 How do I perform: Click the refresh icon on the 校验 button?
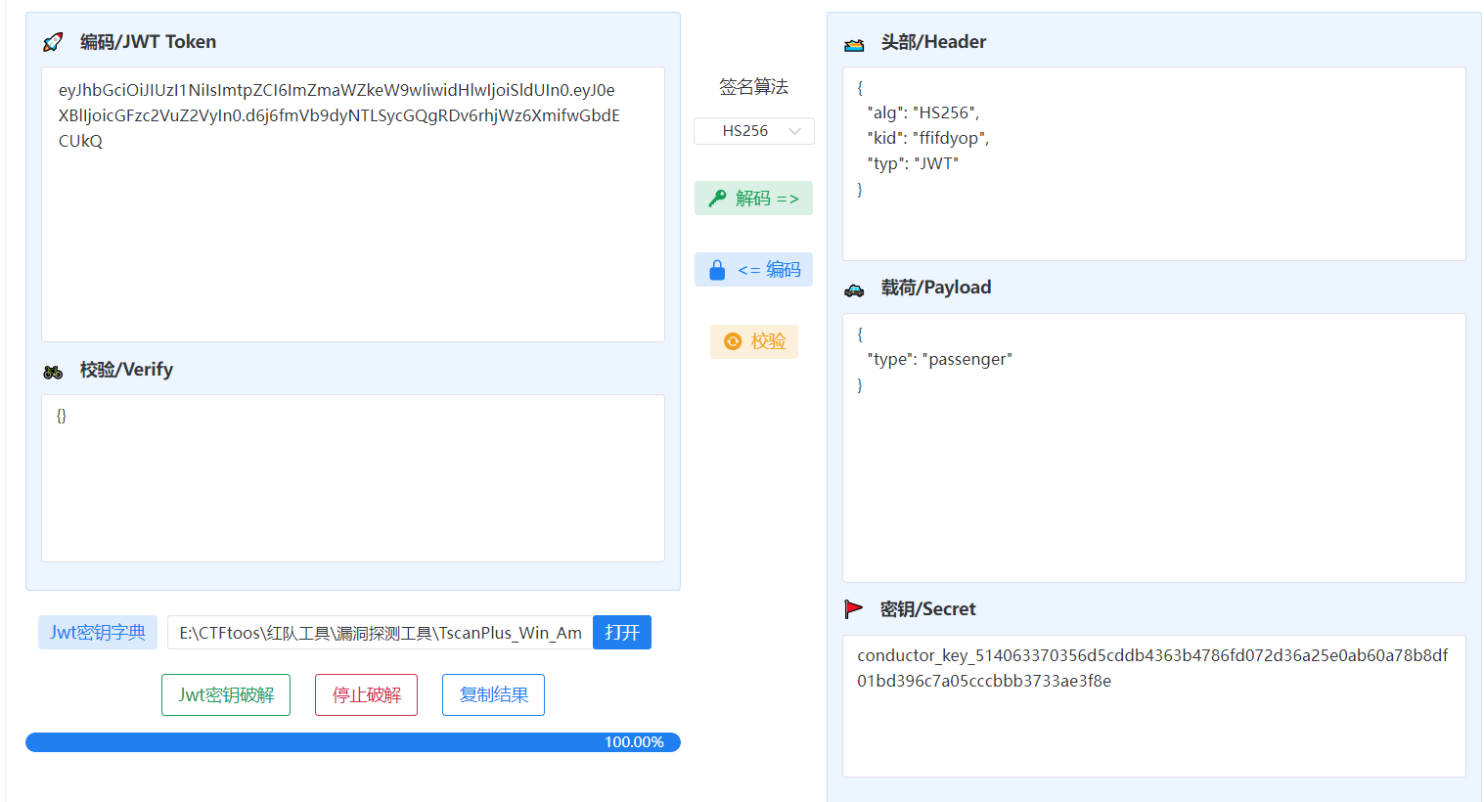[733, 341]
